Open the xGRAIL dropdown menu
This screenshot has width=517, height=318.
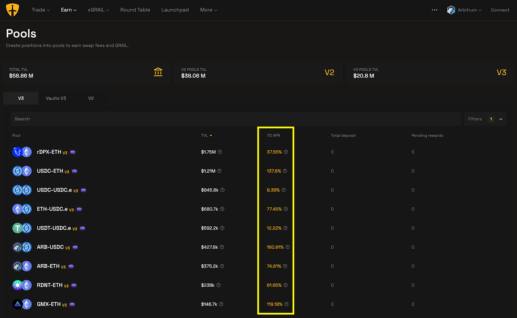click(x=98, y=10)
